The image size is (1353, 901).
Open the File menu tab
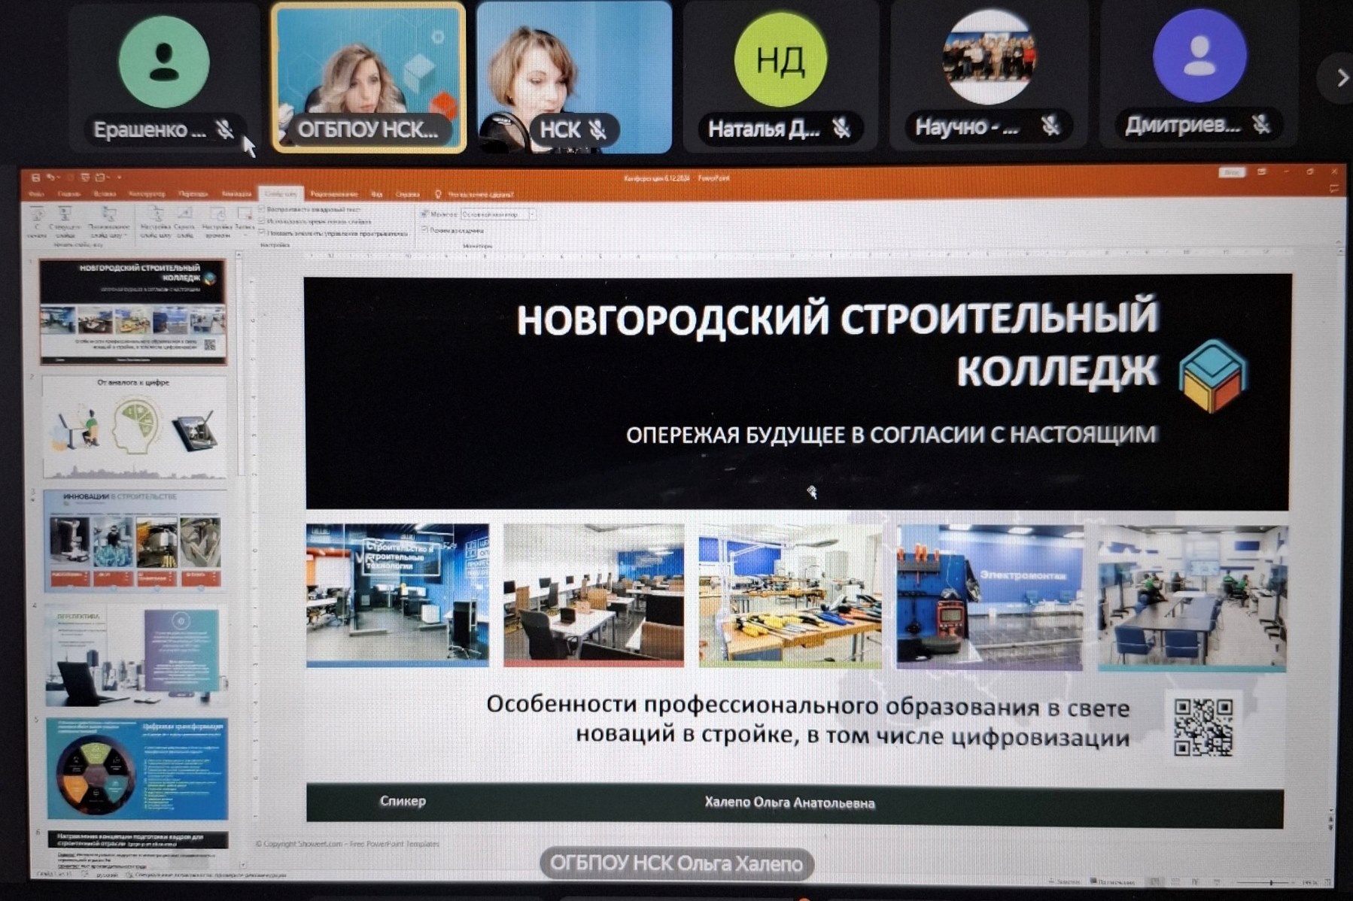click(x=35, y=194)
